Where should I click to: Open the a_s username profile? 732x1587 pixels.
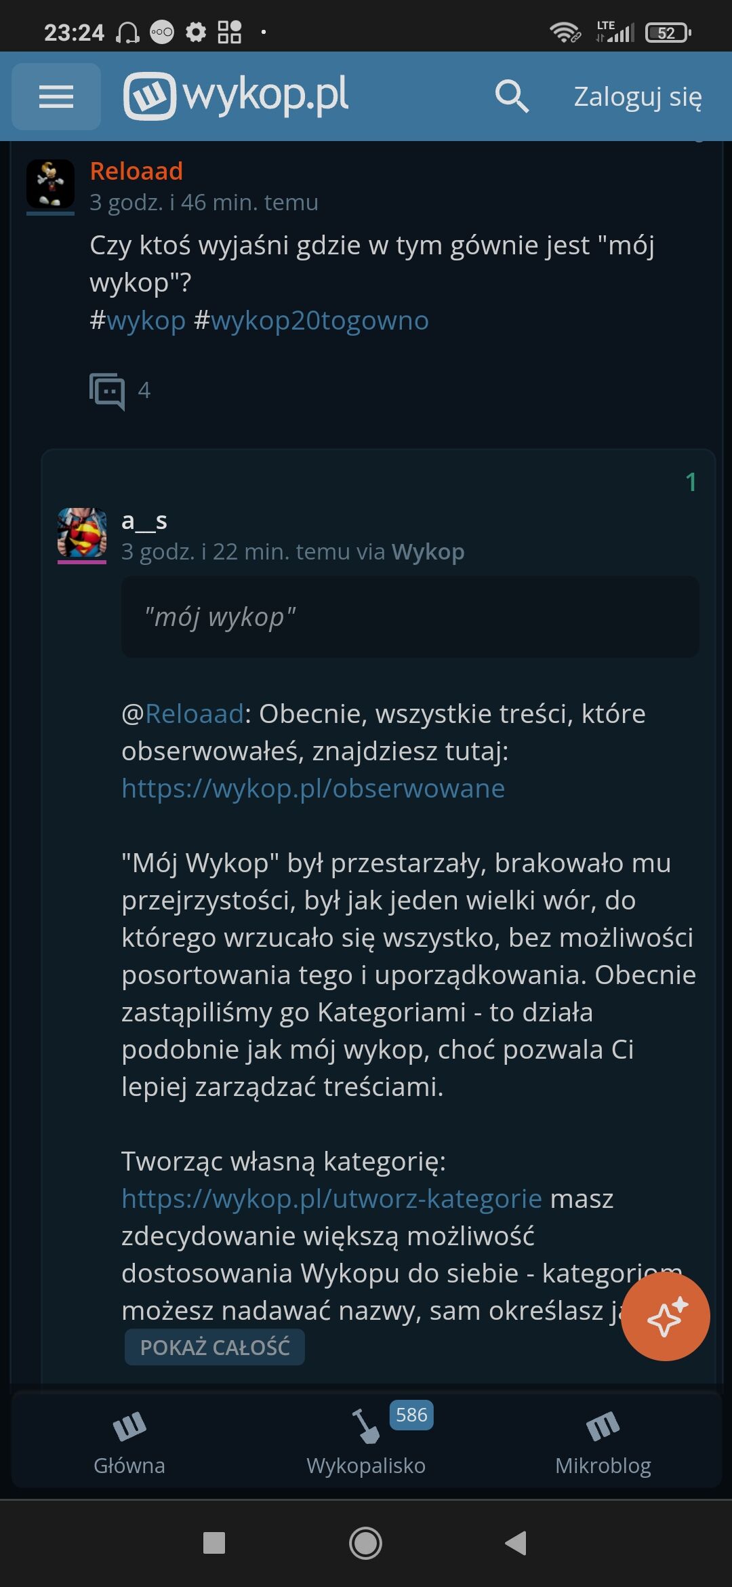[144, 520]
